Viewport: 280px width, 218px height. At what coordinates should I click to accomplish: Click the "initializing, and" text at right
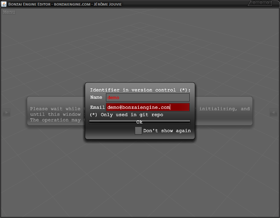[226, 109]
